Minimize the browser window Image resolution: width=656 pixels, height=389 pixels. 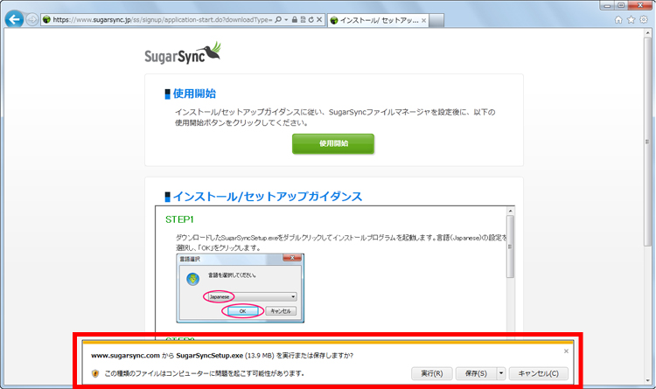click(607, 5)
